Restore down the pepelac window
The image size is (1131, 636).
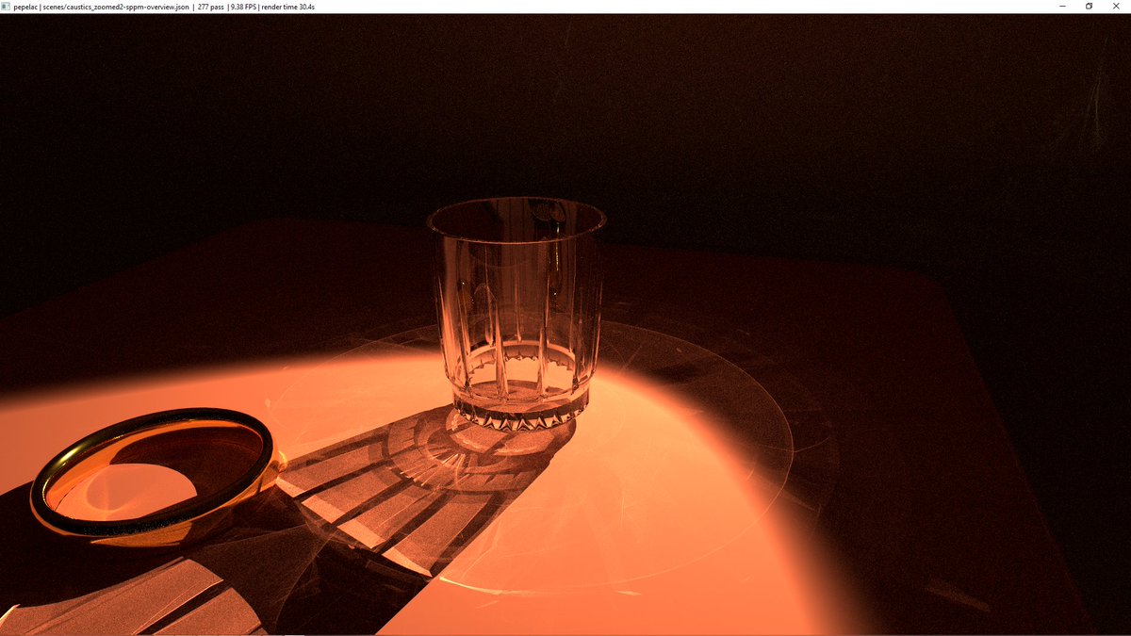tap(1089, 6)
